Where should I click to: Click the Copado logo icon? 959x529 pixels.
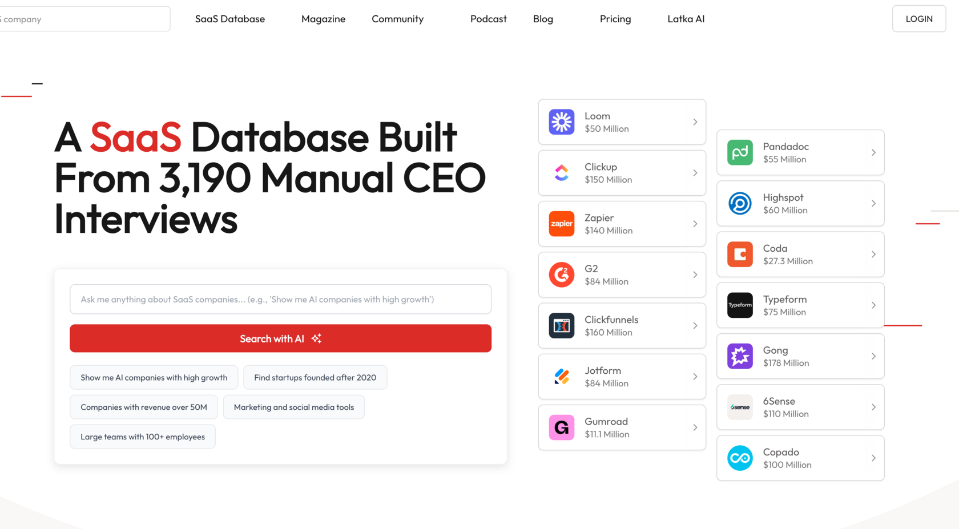pyautogui.click(x=740, y=458)
